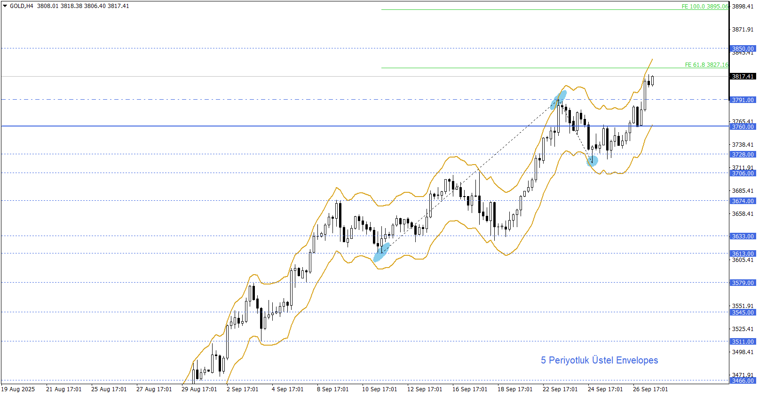The height and width of the screenshot is (395, 759).
Task: Click the blue ellipse marker at 24 Sep low
Action: tap(592, 161)
